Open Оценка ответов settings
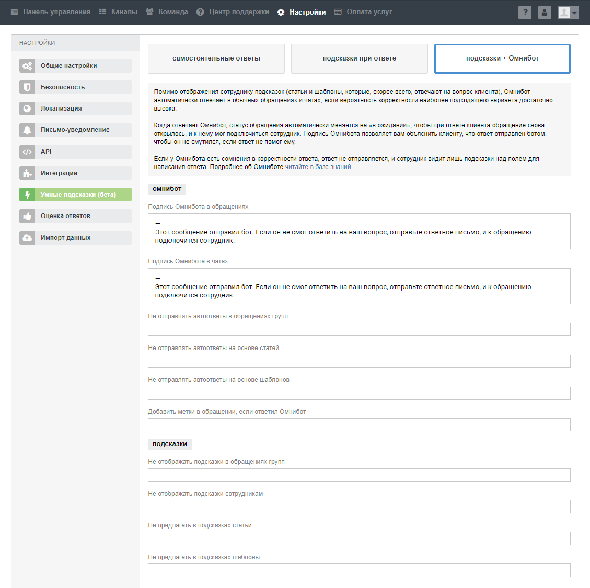590x588 pixels. coord(76,216)
